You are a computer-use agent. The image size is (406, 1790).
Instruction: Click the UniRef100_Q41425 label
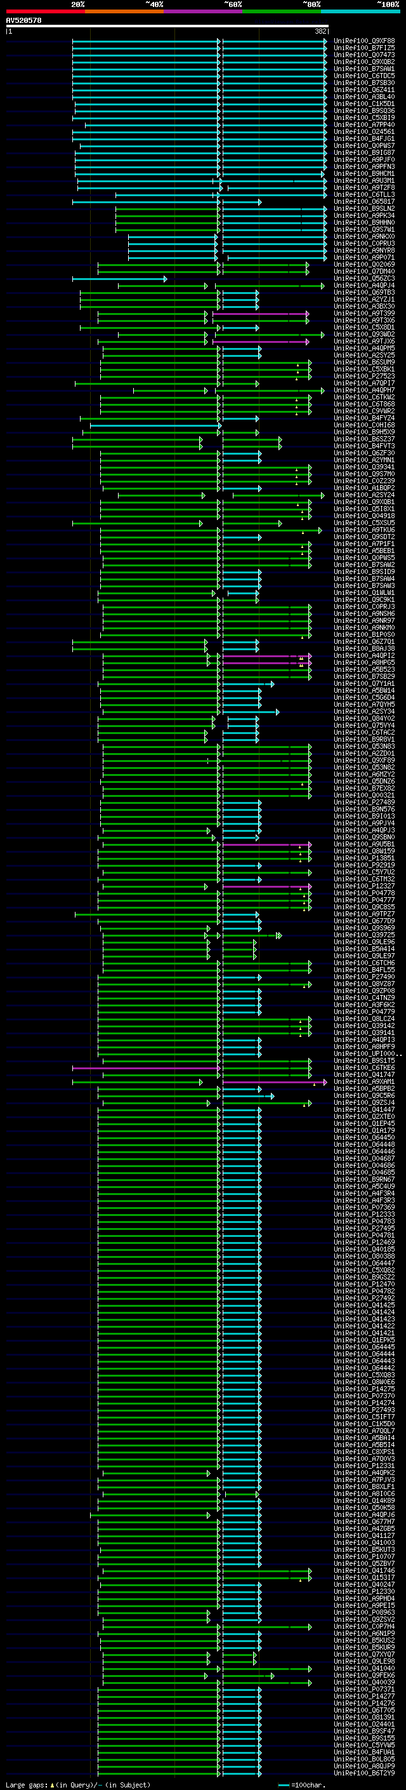point(364,1305)
